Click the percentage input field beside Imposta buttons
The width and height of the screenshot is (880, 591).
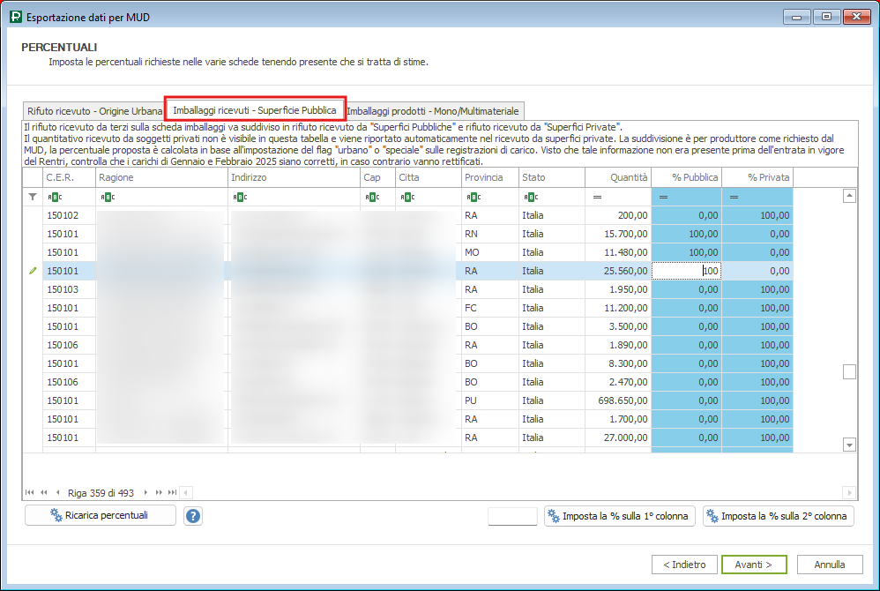tap(513, 516)
